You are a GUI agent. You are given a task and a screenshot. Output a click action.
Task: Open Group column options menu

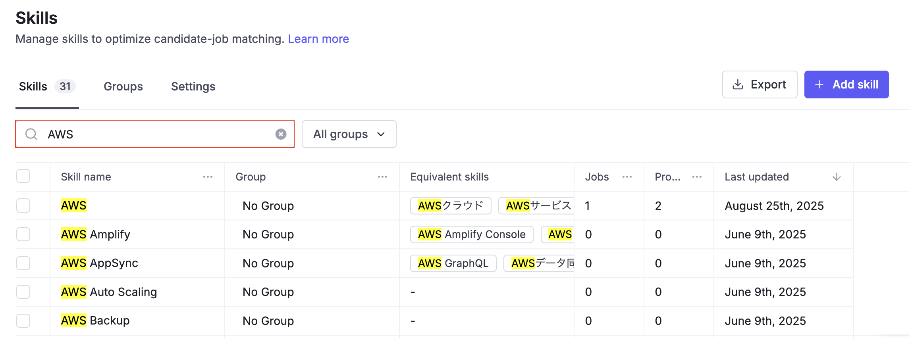tap(382, 177)
